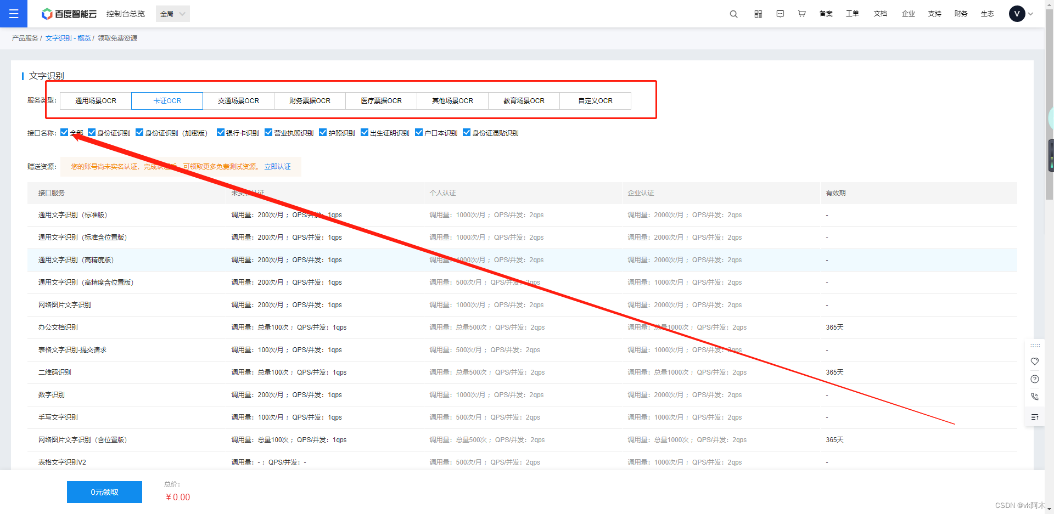Select the 通用场景OCR tab
Image resolution: width=1054 pixels, height=514 pixels.
(96, 101)
